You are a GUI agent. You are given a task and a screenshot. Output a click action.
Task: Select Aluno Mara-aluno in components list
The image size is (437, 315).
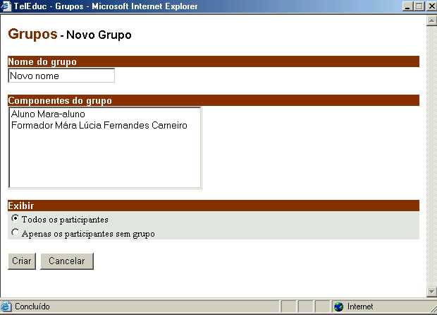click(x=48, y=114)
